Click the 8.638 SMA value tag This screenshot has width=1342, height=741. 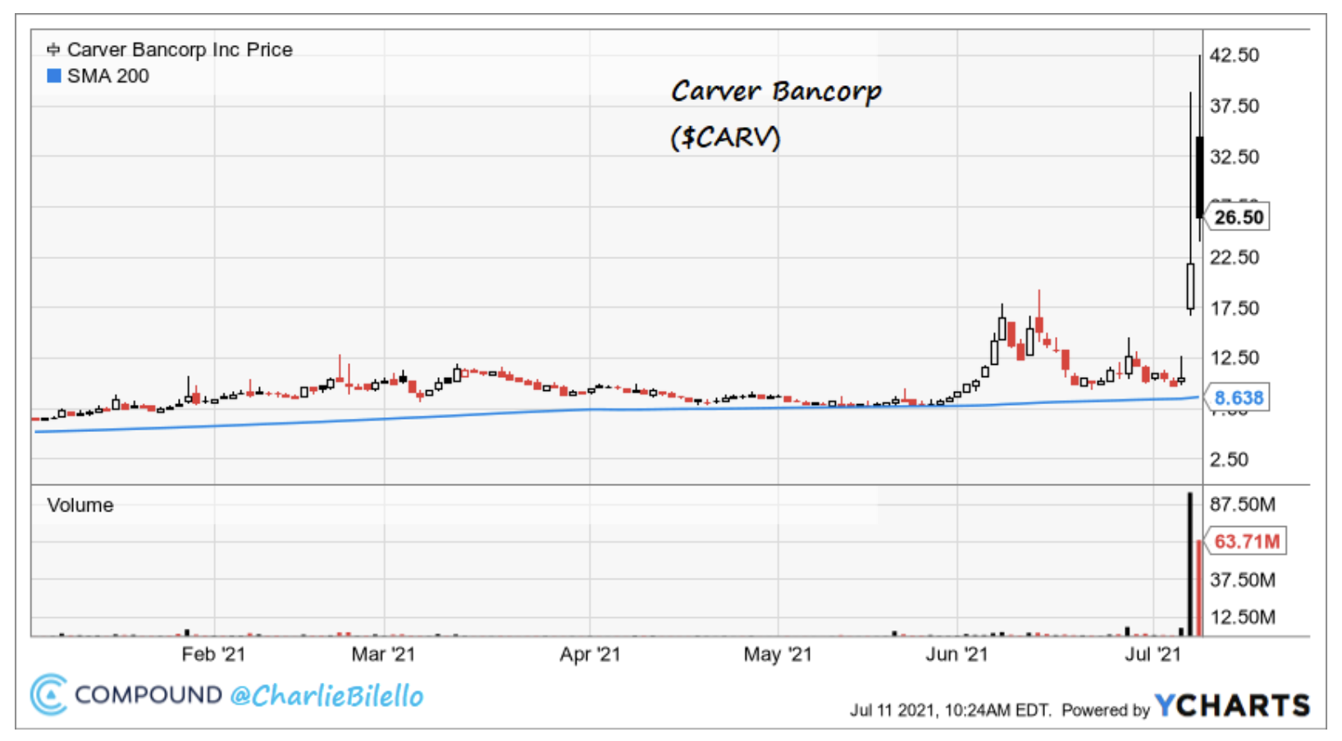click(1238, 398)
